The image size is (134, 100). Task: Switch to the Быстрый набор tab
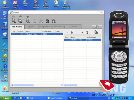point(46,27)
